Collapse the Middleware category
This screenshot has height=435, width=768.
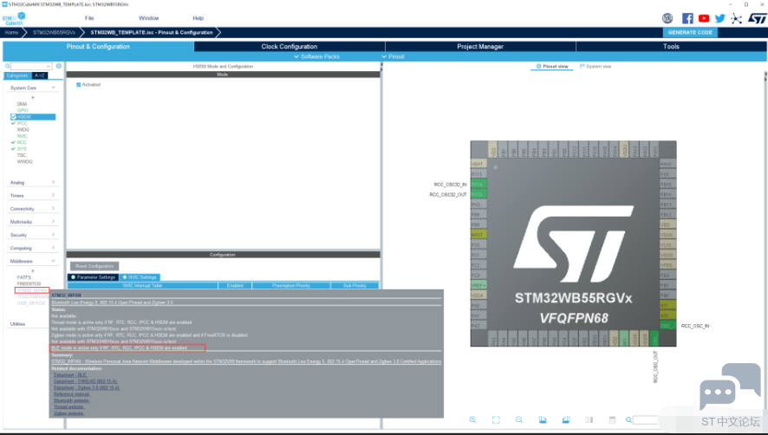54,261
